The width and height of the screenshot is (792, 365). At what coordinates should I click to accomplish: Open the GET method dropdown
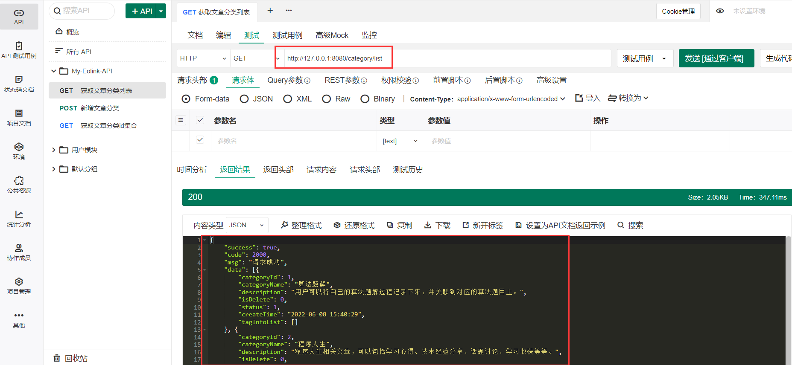click(257, 58)
